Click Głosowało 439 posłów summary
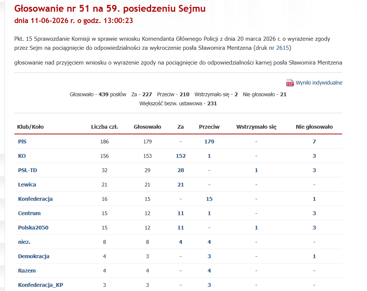Viewport: 367px width, 291px height. click(98, 94)
